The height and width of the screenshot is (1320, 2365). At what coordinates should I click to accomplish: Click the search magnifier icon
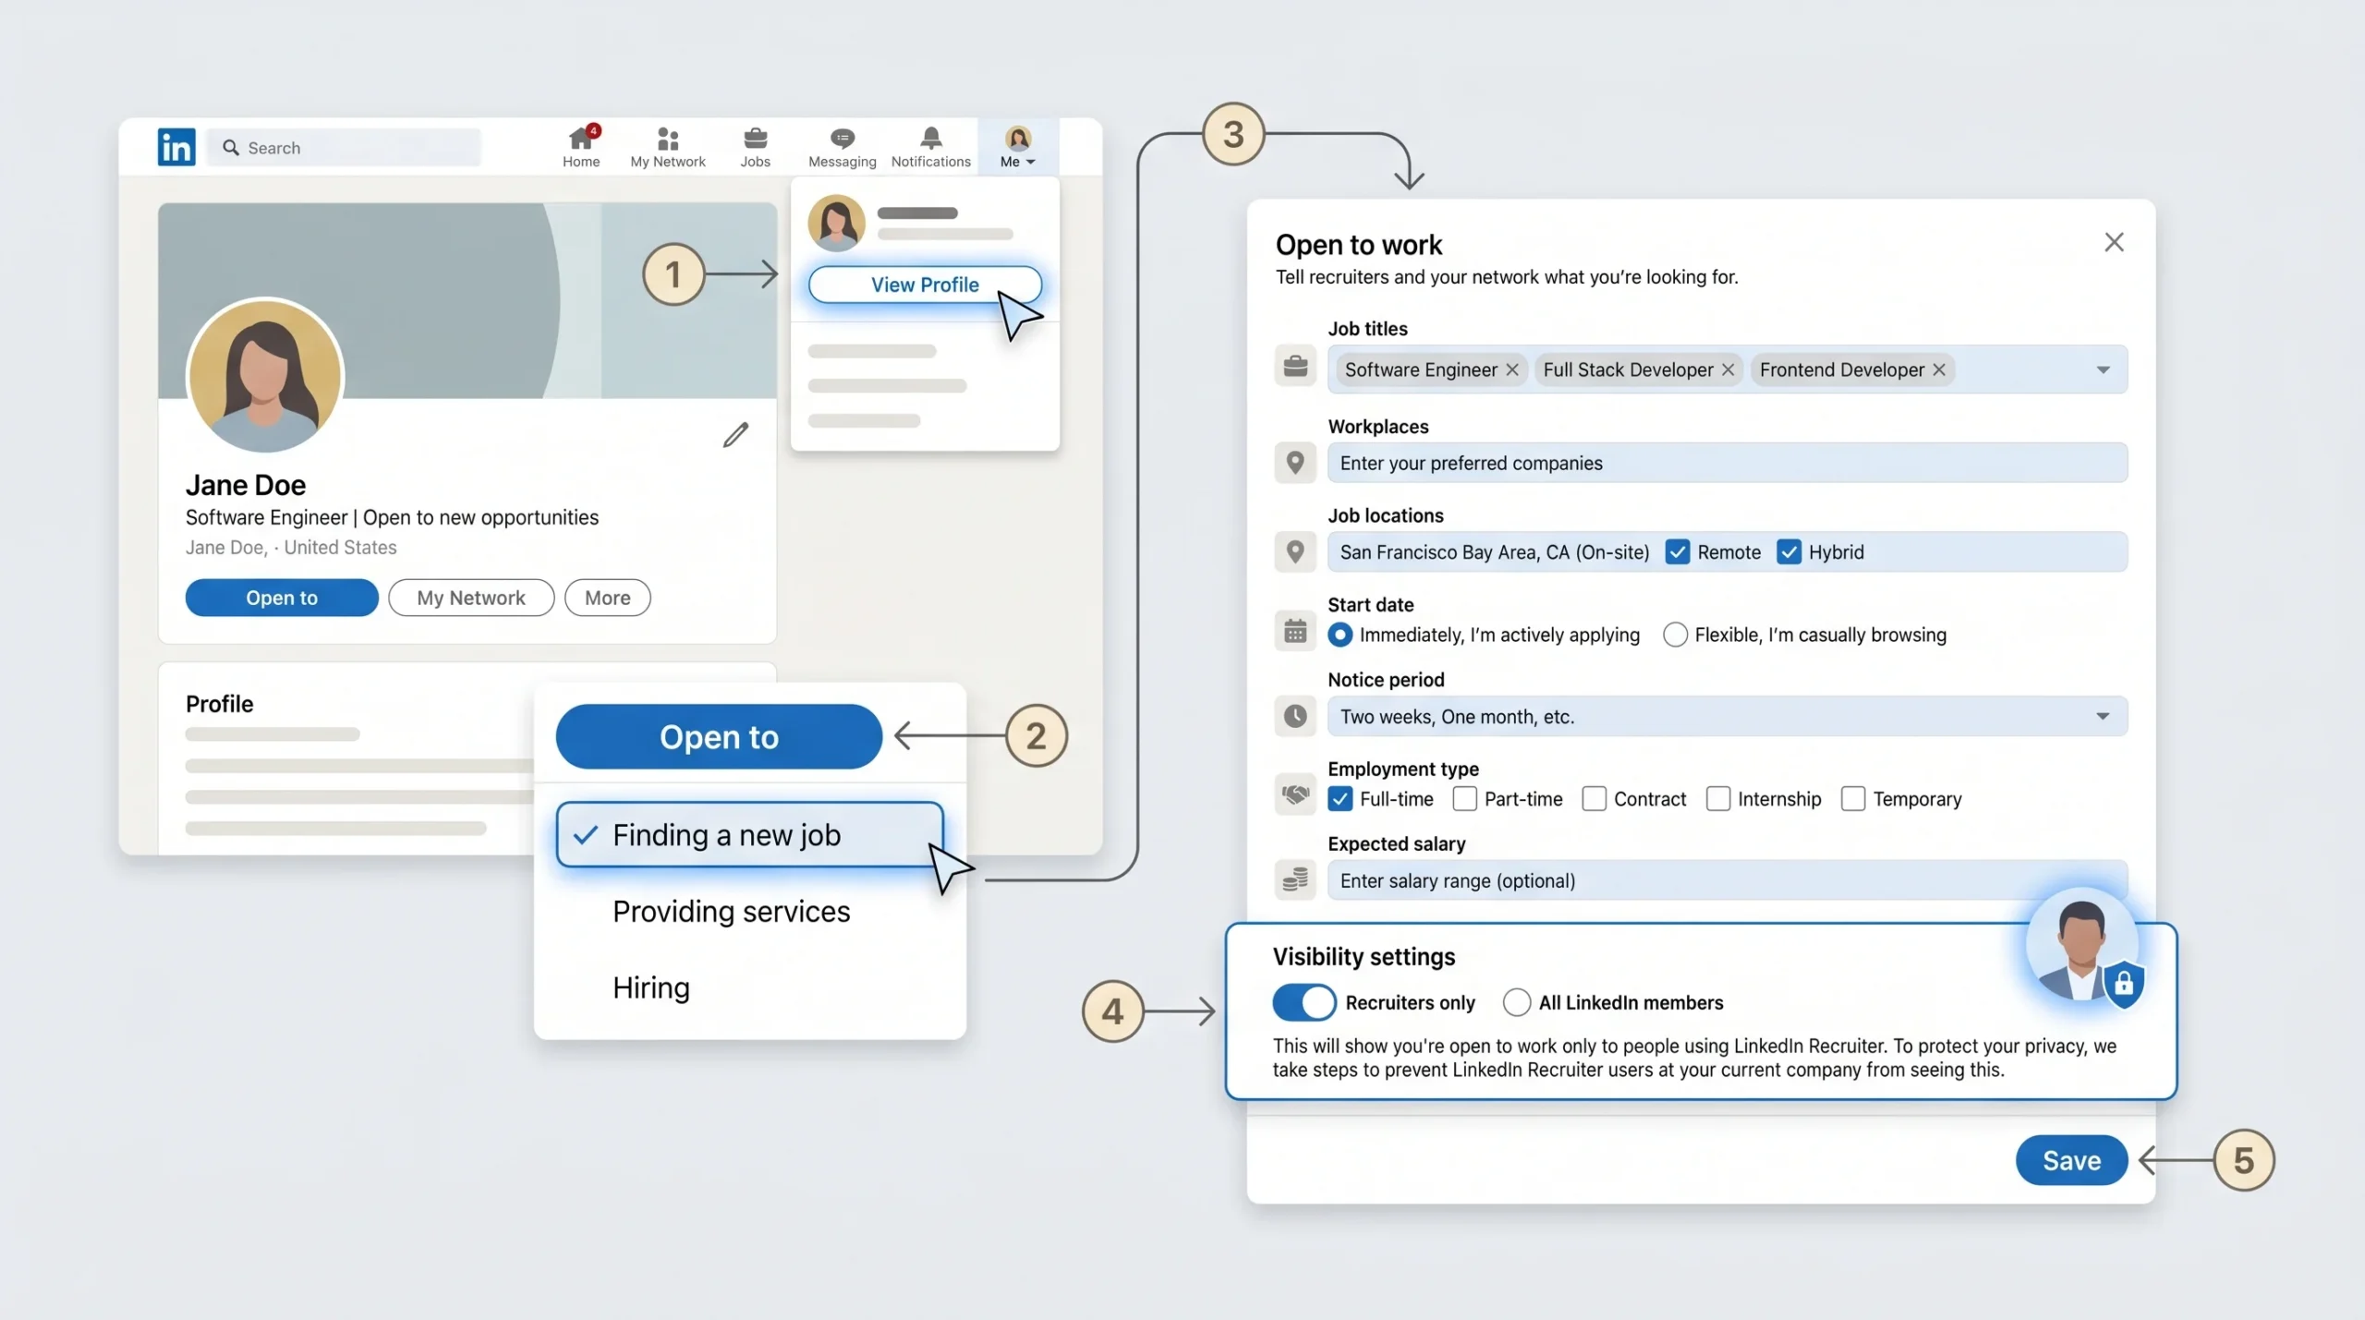231,148
